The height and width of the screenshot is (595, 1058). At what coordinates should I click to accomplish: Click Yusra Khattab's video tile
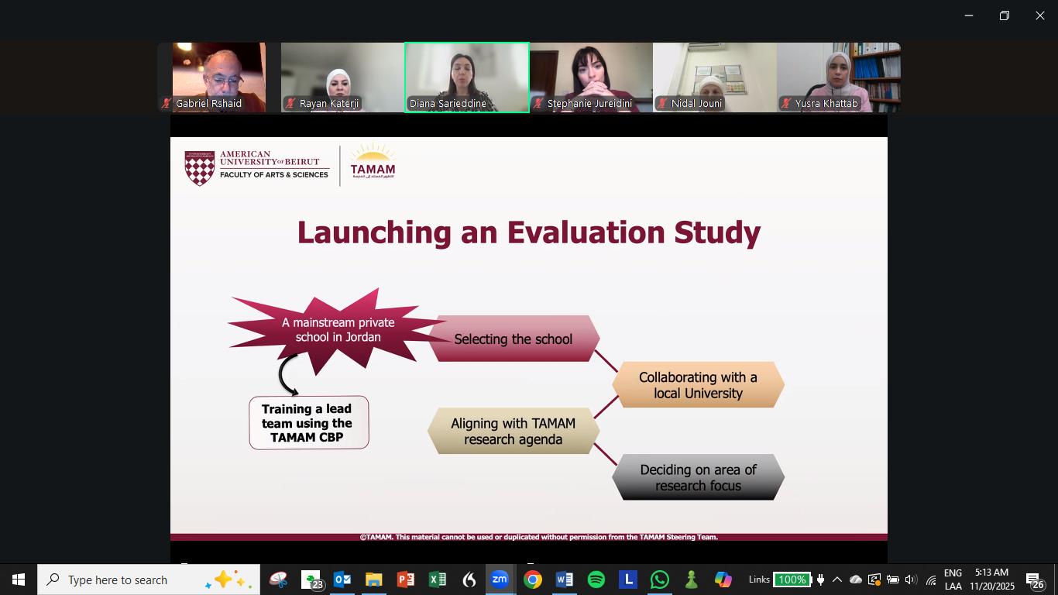(x=839, y=77)
